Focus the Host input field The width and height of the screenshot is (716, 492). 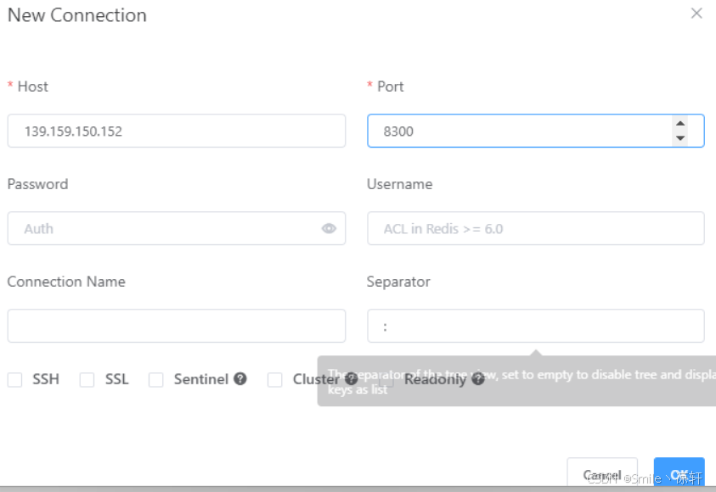click(177, 131)
